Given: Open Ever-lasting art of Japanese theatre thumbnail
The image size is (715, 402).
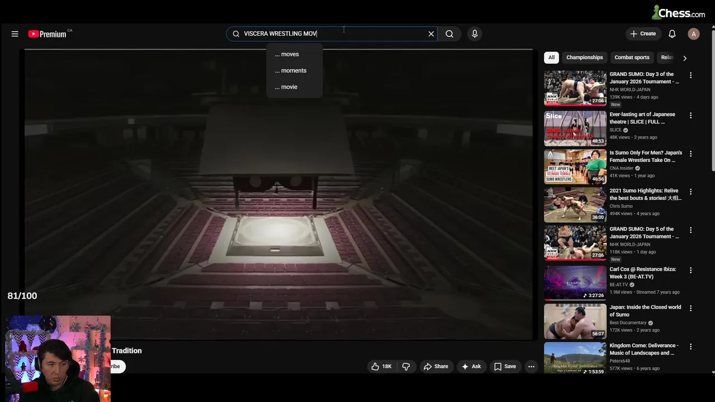Looking at the screenshot, I should tap(575, 128).
